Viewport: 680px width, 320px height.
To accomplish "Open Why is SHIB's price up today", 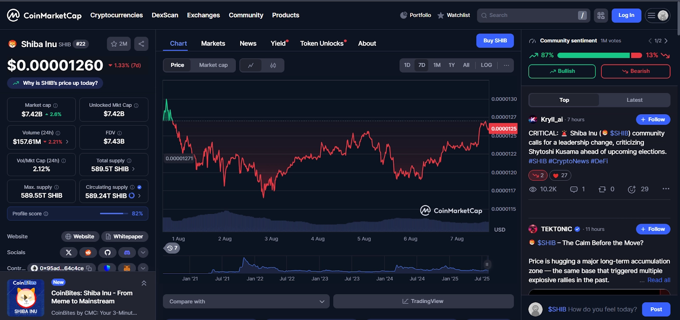I will coord(55,83).
